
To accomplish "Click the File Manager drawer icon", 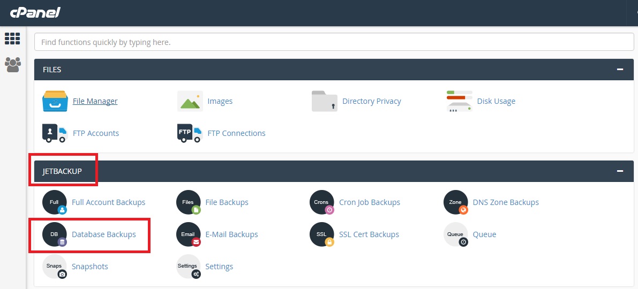I will click(x=55, y=101).
